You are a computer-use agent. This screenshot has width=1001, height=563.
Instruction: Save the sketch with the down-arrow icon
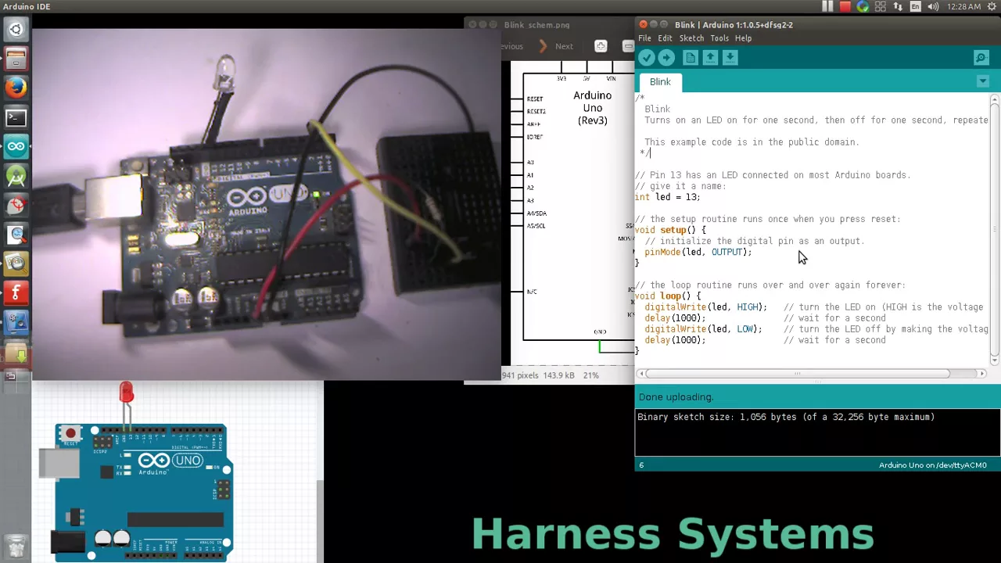[730, 58]
